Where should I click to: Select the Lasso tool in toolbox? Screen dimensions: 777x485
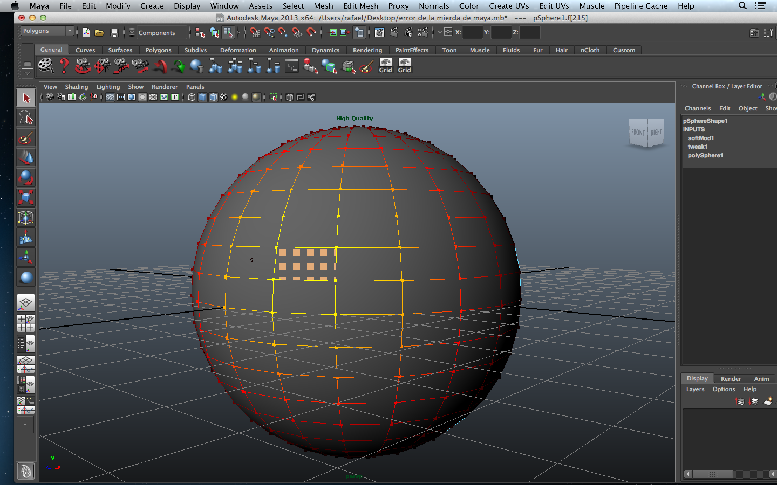click(26, 119)
